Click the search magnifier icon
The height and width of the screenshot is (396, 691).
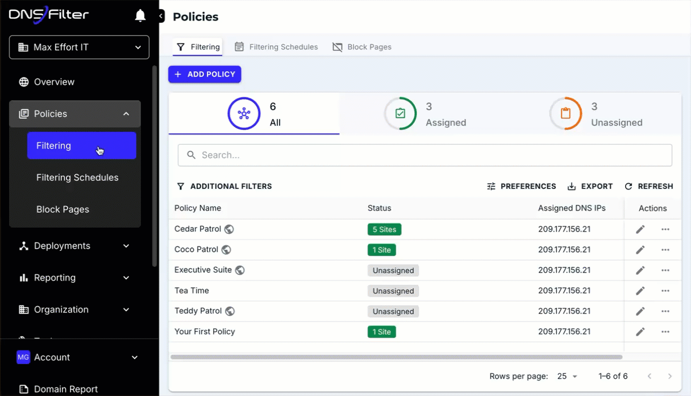(190, 154)
